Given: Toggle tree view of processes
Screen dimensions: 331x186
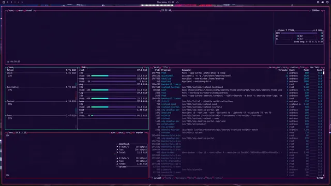Looking at the screenshot, I should pos(303,67).
